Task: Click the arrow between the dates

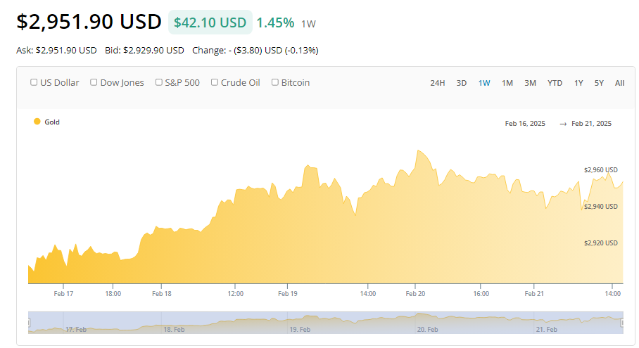Action: pyautogui.click(x=563, y=124)
